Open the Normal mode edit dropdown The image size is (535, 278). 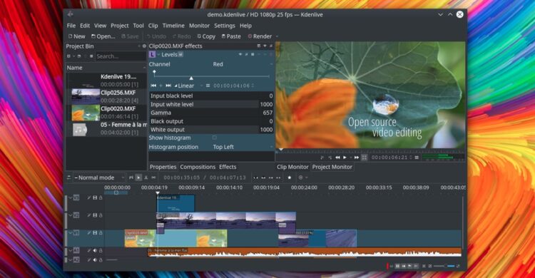click(98, 177)
